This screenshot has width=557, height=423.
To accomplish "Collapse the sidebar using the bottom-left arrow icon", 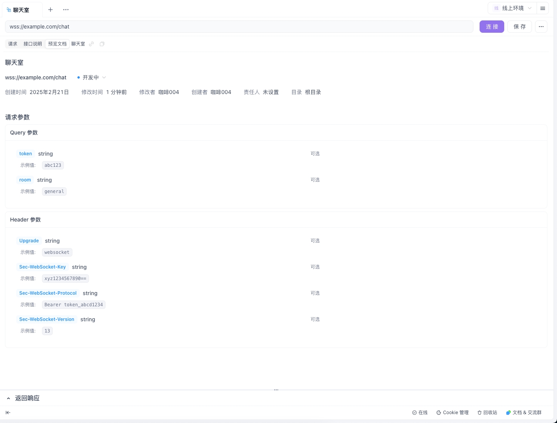I will tap(8, 413).
